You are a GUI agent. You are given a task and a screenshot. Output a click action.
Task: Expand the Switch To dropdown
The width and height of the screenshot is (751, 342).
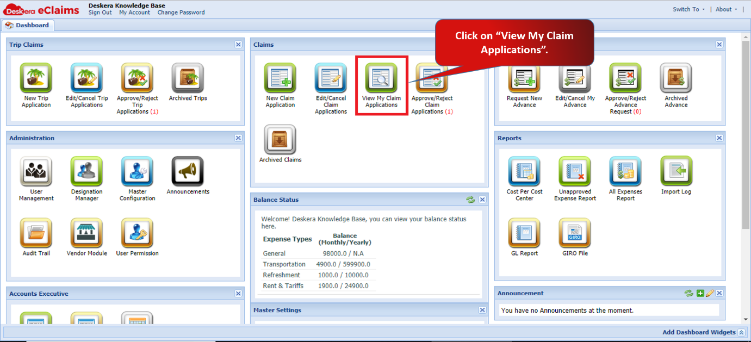[x=688, y=9]
